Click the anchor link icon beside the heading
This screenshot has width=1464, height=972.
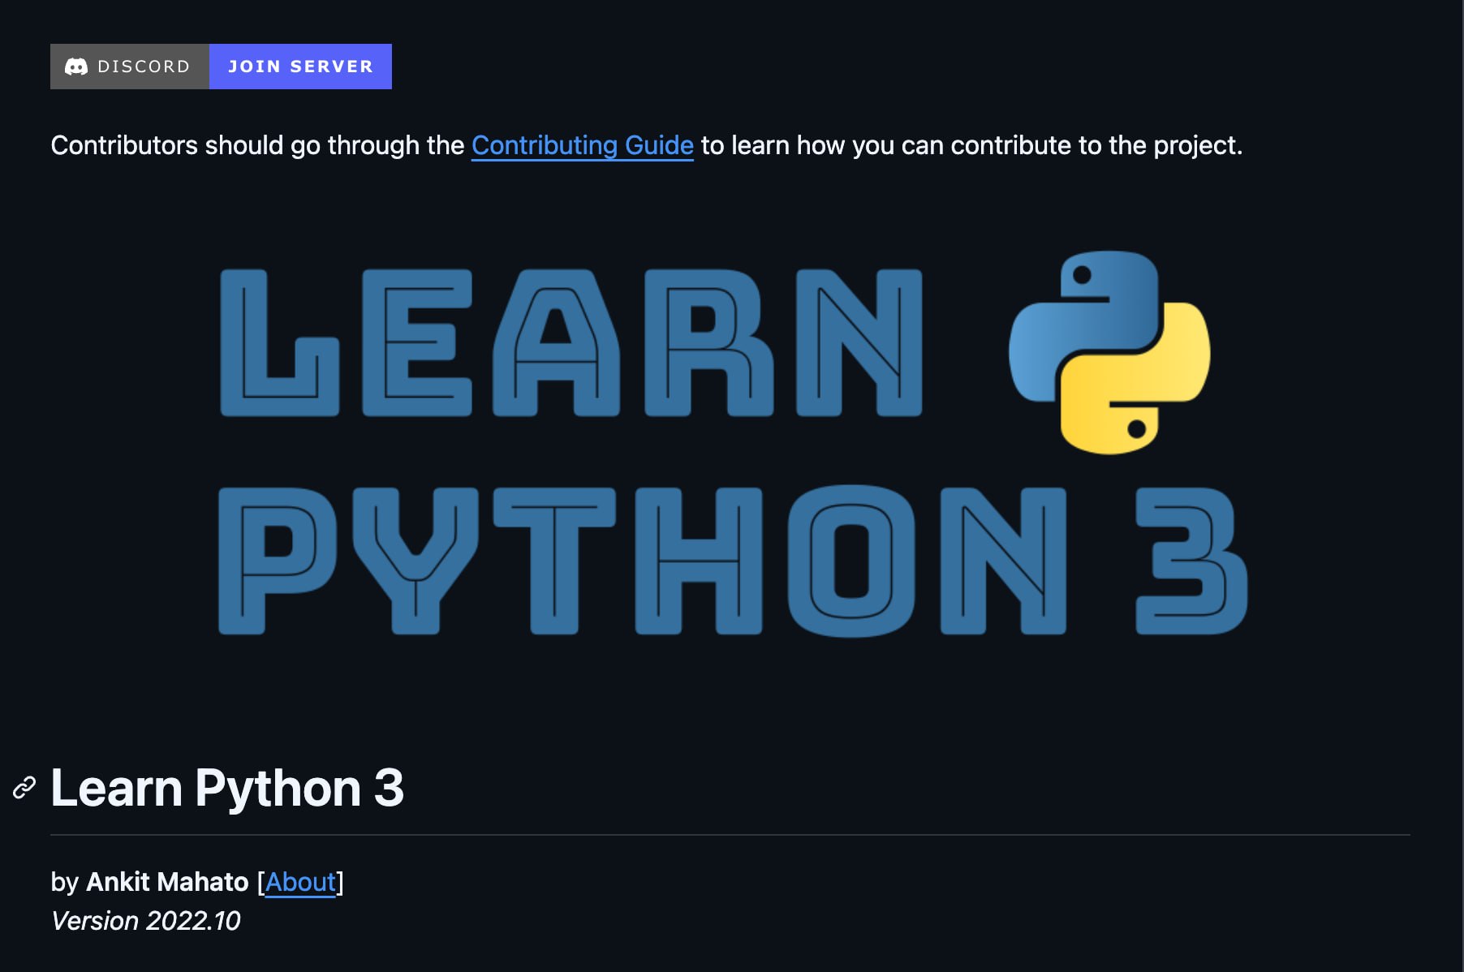tap(24, 788)
